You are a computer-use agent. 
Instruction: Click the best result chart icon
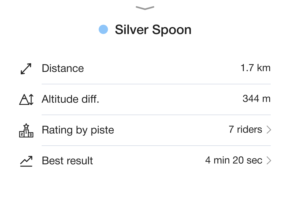point(26,161)
